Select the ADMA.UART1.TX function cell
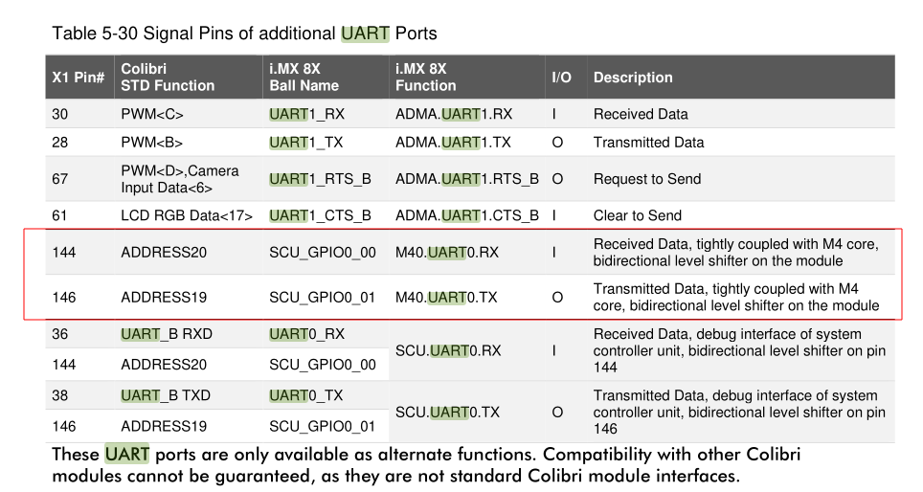This screenshot has height=492, width=923. pos(453,143)
